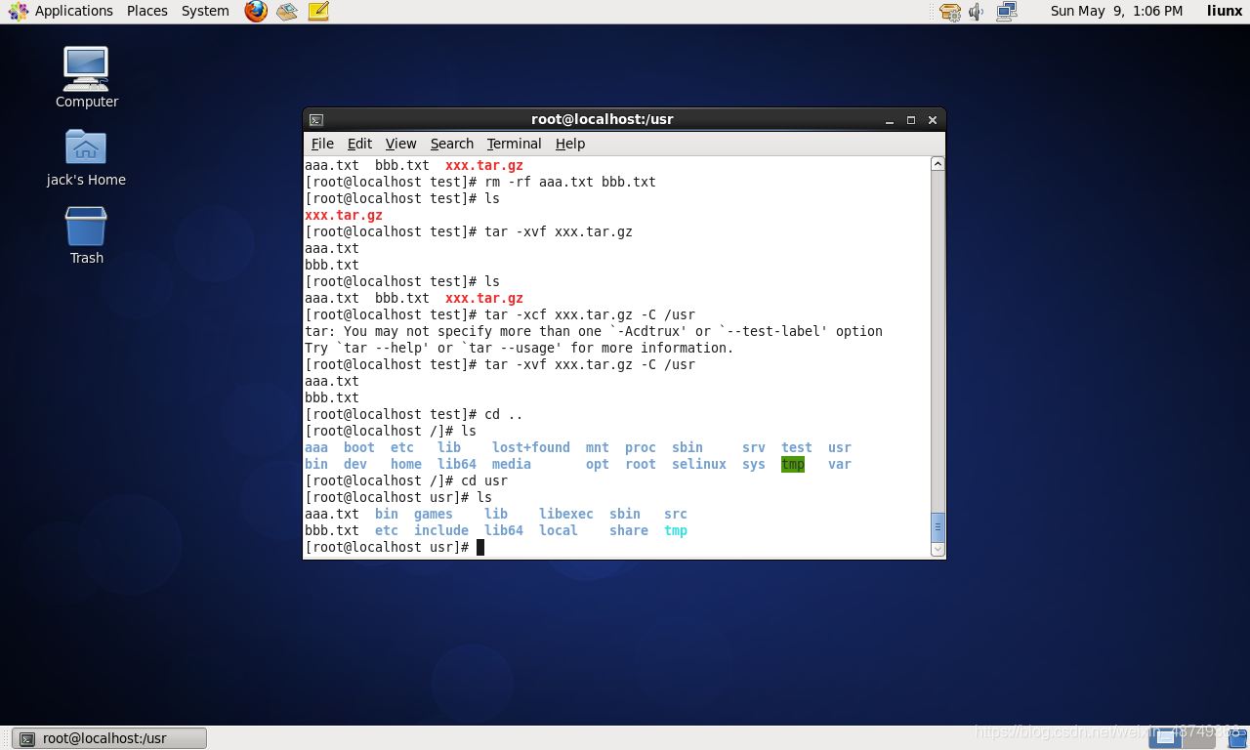Image resolution: width=1250 pixels, height=750 pixels.
Task: Open the Trash desktop icon
Action: (86, 235)
